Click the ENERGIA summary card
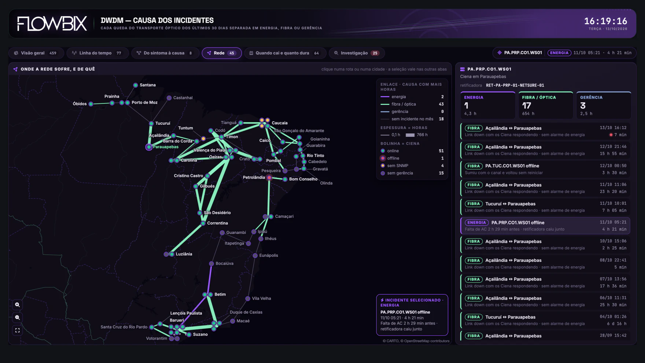Image resolution: width=645 pixels, height=363 pixels. (x=488, y=105)
